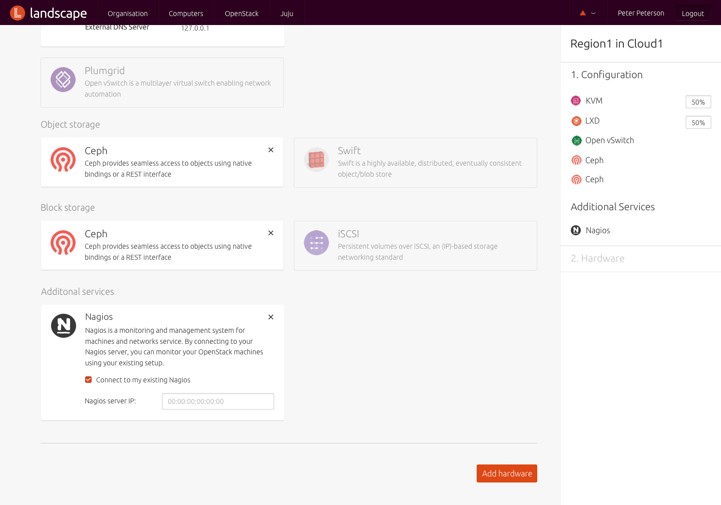This screenshot has width=721, height=505.
Task: Open the Computers menu
Action: click(x=186, y=13)
